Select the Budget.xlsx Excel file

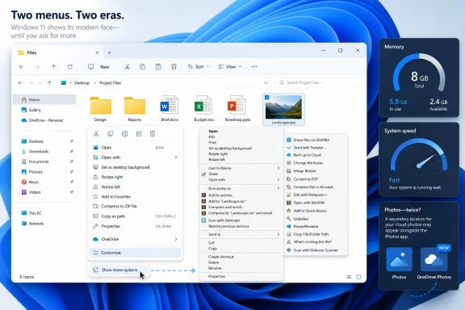point(203,108)
